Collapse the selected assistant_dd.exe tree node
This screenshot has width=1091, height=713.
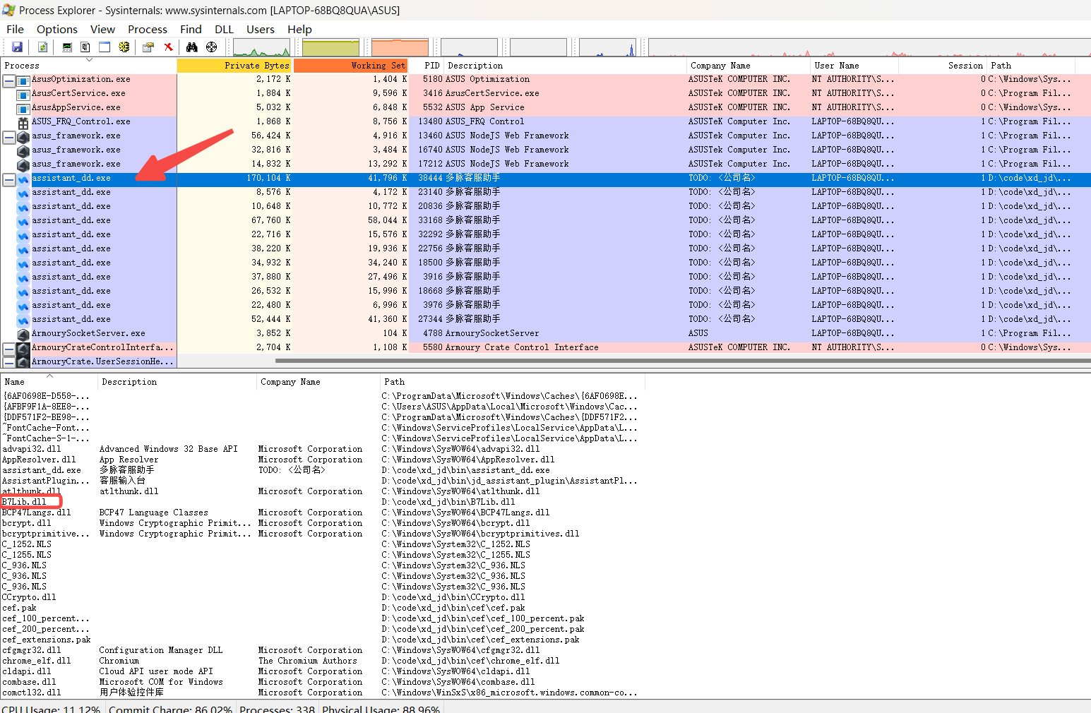tap(8, 179)
